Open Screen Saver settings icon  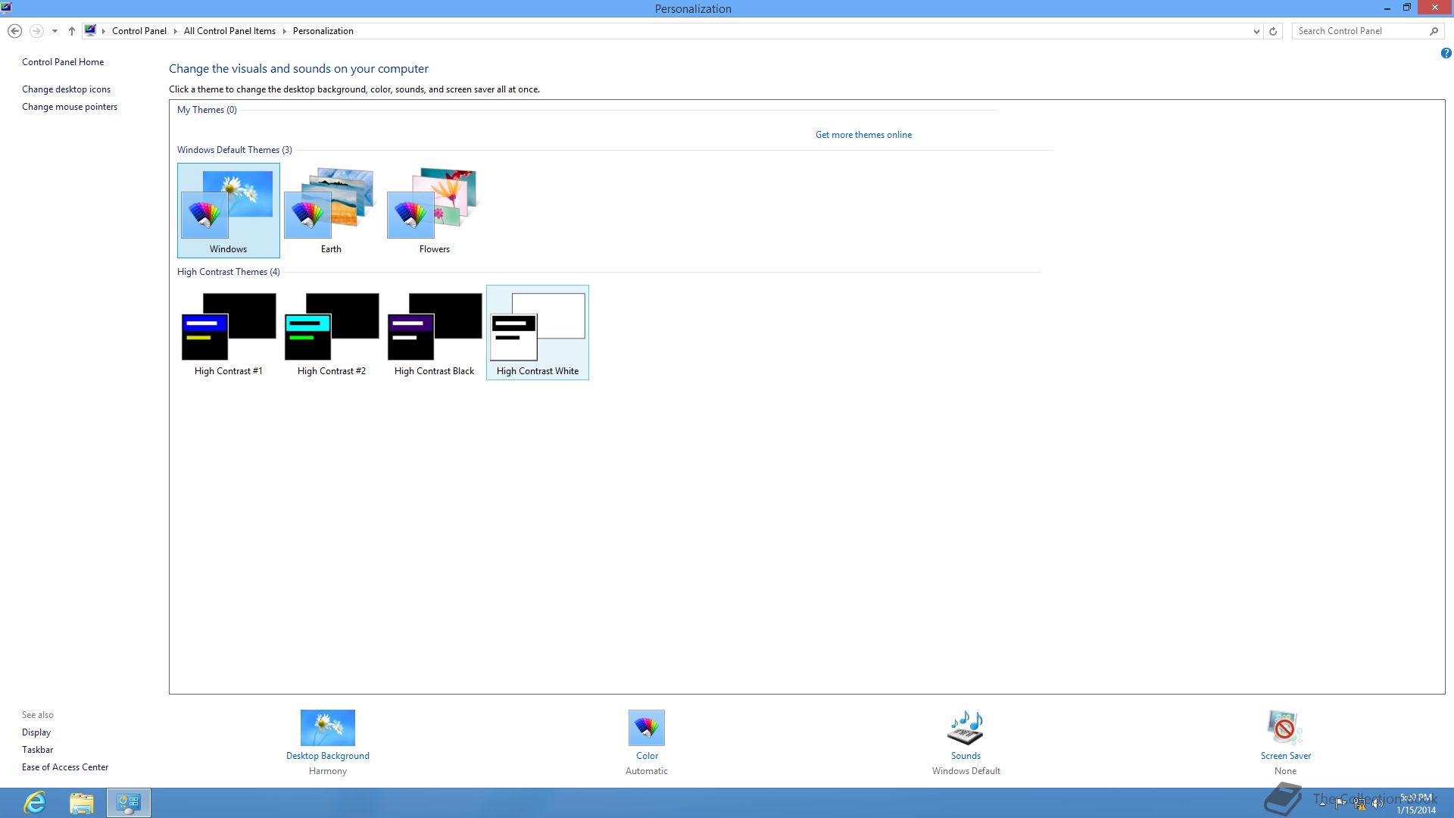click(x=1285, y=728)
